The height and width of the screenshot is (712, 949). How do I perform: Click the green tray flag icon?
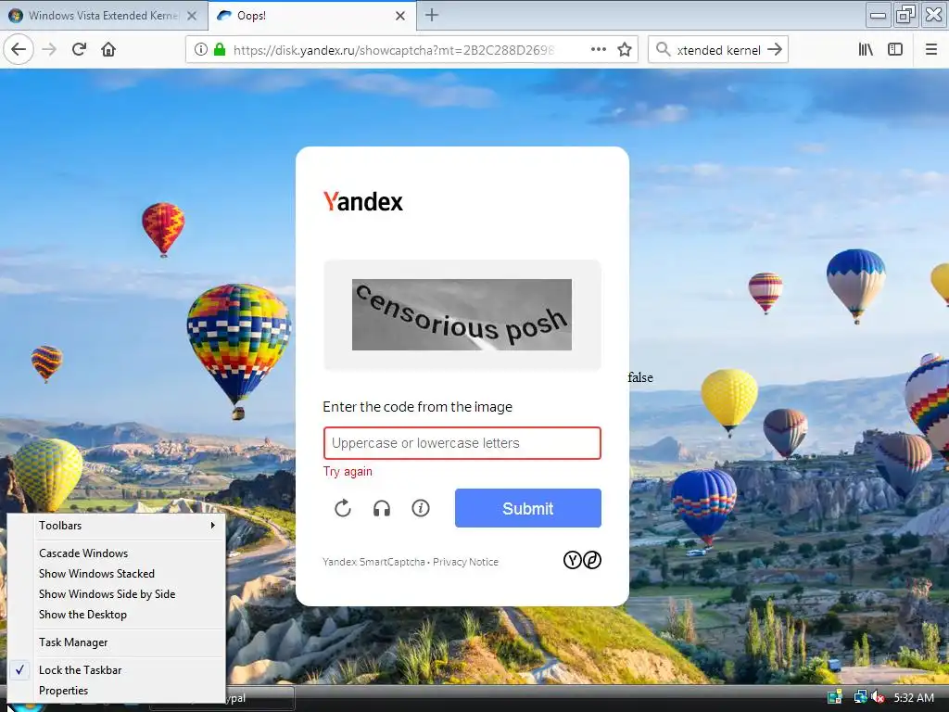pyautogui.click(x=835, y=697)
